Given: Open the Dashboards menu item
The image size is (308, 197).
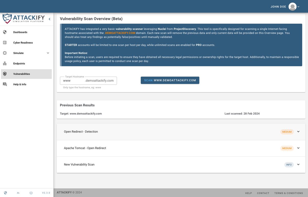Looking at the screenshot, I should [26, 32].
